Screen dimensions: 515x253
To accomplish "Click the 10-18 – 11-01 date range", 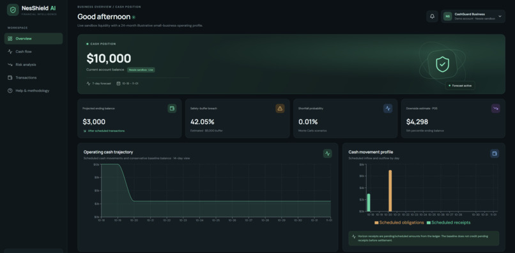I will click(130, 84).
